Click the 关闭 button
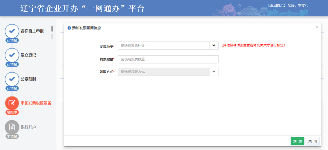This screenshot has height=150, width=328. coord(313,141)
